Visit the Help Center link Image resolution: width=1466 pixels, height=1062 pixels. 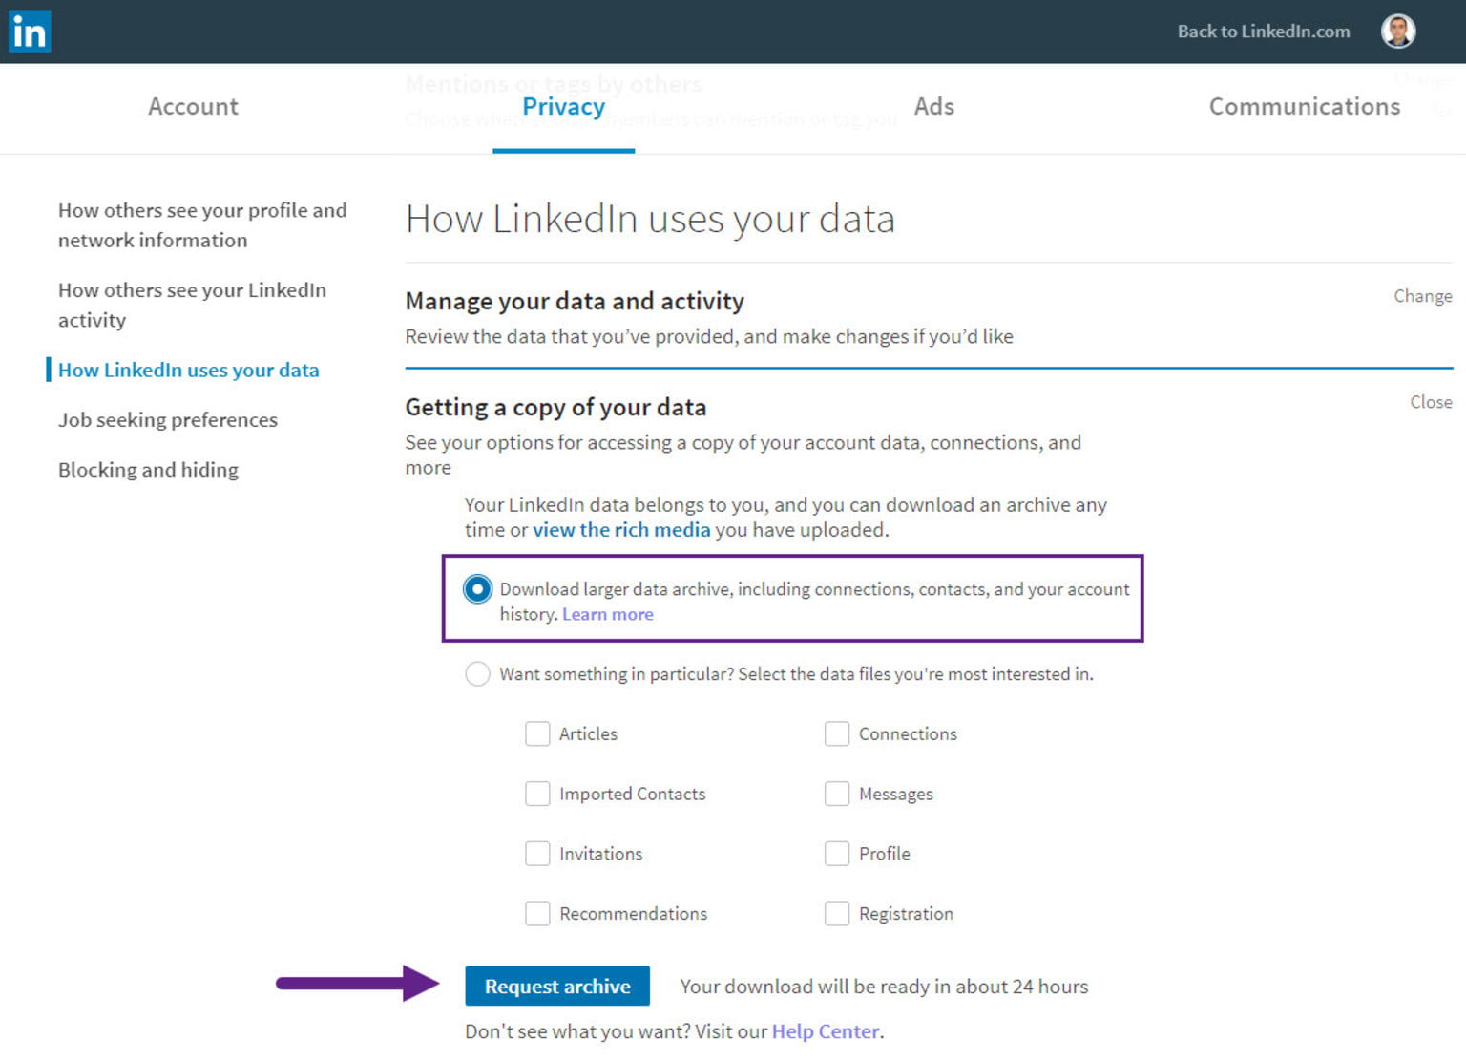[x=826, y=1031]
